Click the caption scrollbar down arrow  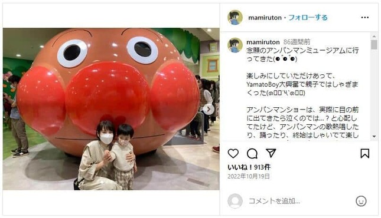374,137
